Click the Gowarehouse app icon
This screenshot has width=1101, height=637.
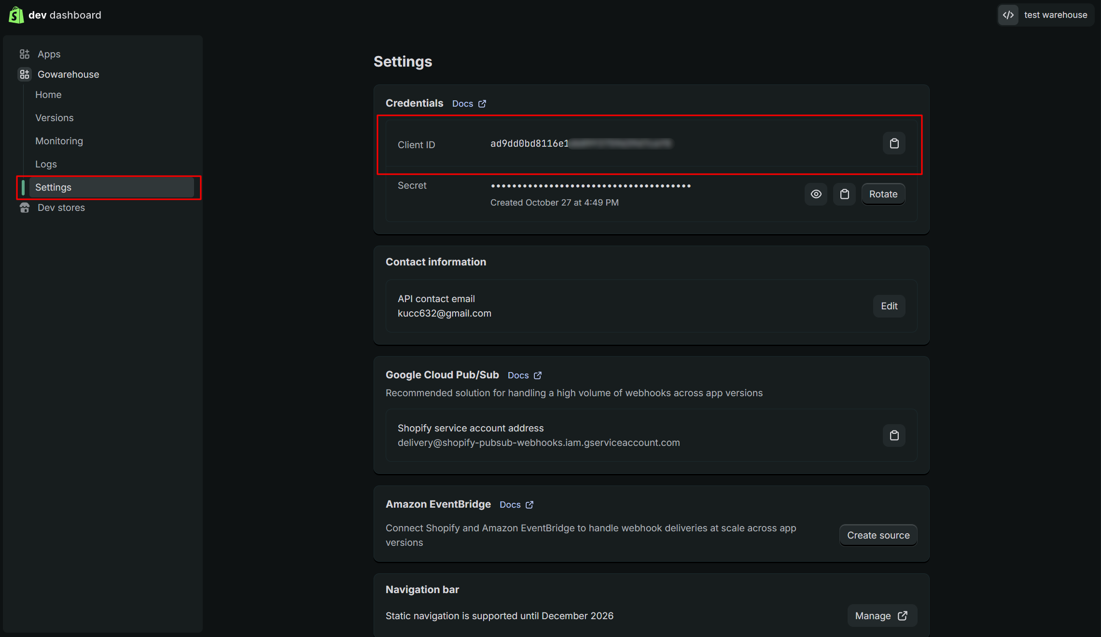point(25,74)
